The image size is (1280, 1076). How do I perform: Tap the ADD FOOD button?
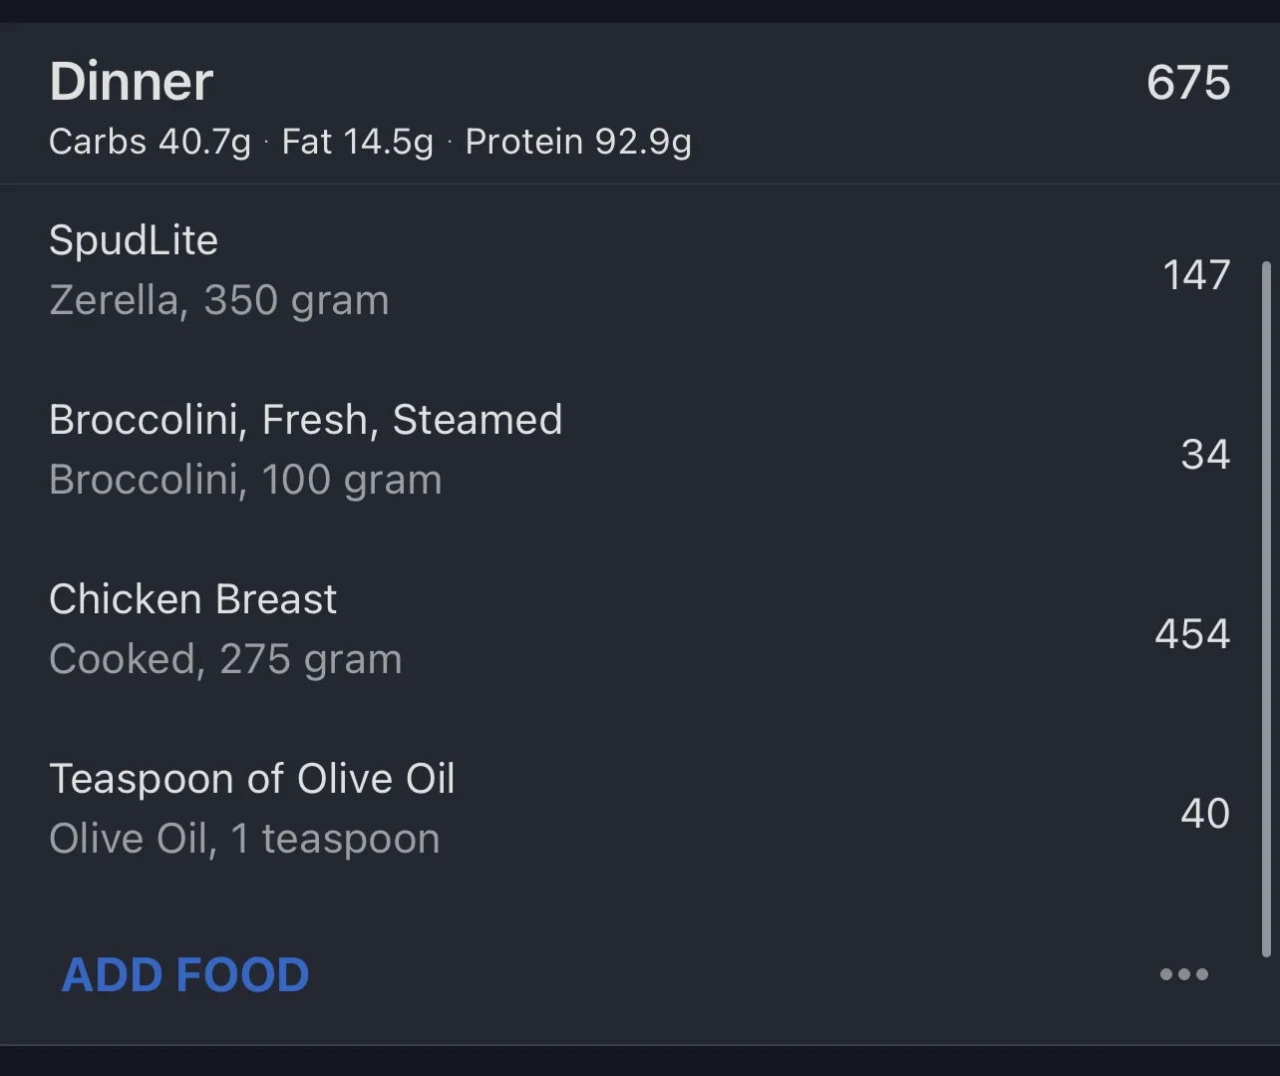pyautogui.click(x=185, y=974)
